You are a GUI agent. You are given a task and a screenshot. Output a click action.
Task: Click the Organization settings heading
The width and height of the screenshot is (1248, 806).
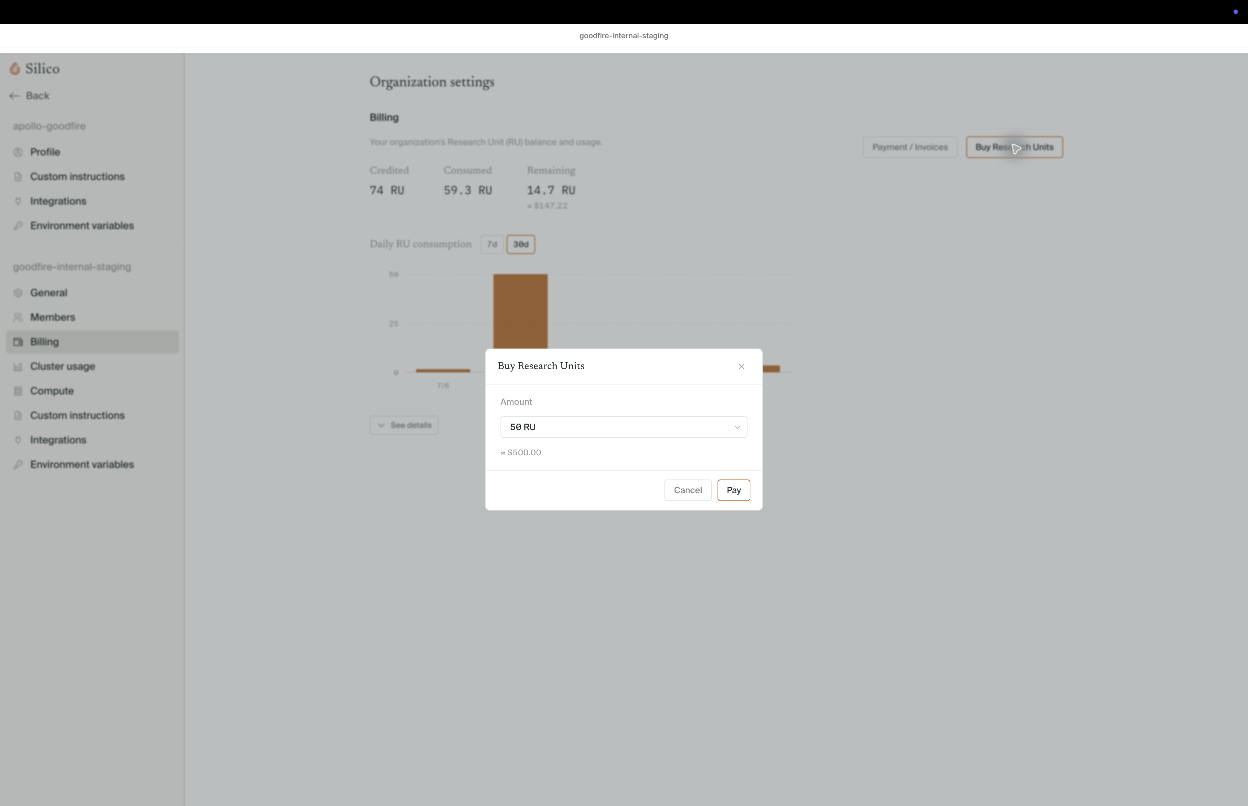pyautogui.click(x=432, y=82)
